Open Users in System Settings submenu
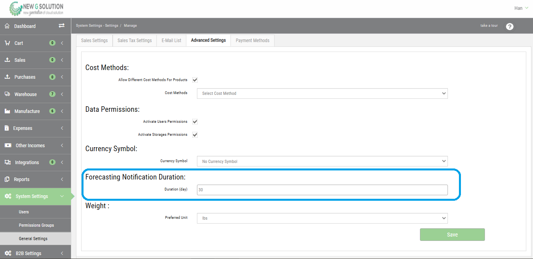This screenshot has height=259, width=533. 35,212
